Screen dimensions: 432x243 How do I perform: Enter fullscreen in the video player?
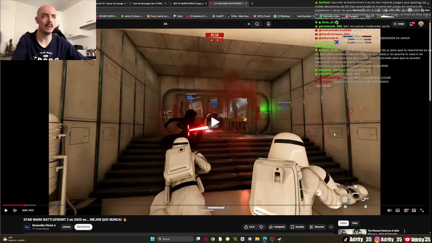click(422, 211)
